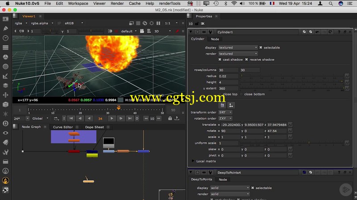Open the Particles nodes toolbar menu
357x200 pixels.
(x=5, y=114)
